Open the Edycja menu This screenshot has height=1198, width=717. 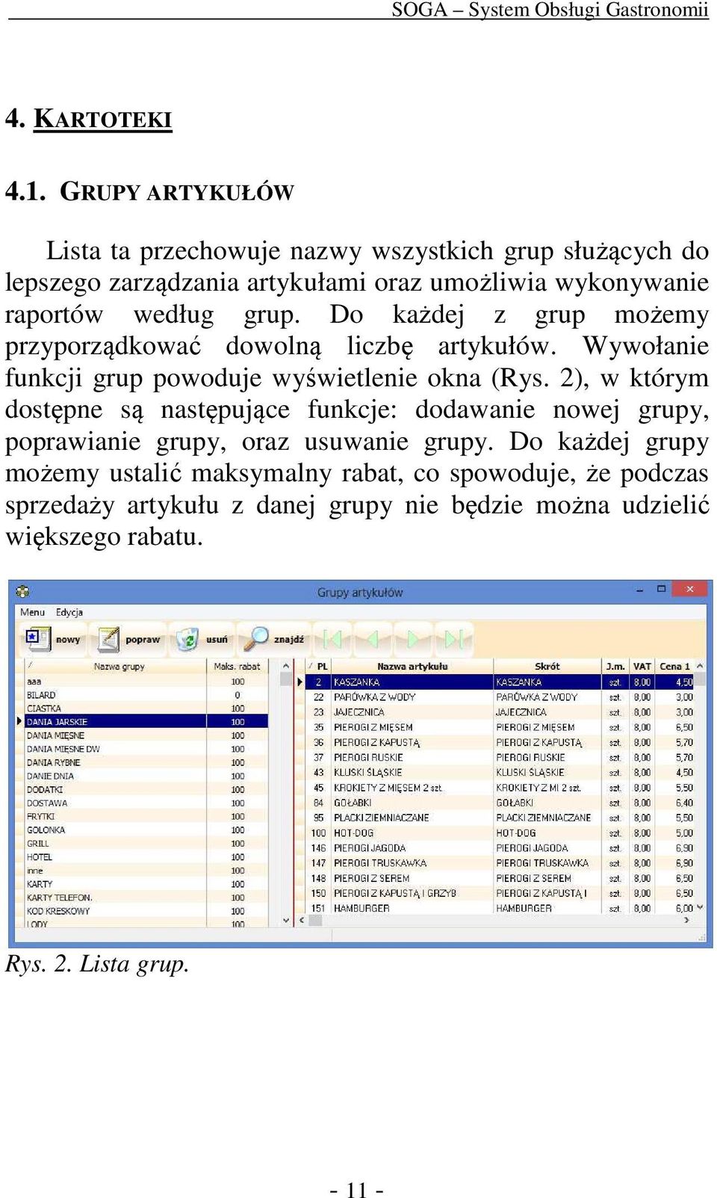click(69, 612)
